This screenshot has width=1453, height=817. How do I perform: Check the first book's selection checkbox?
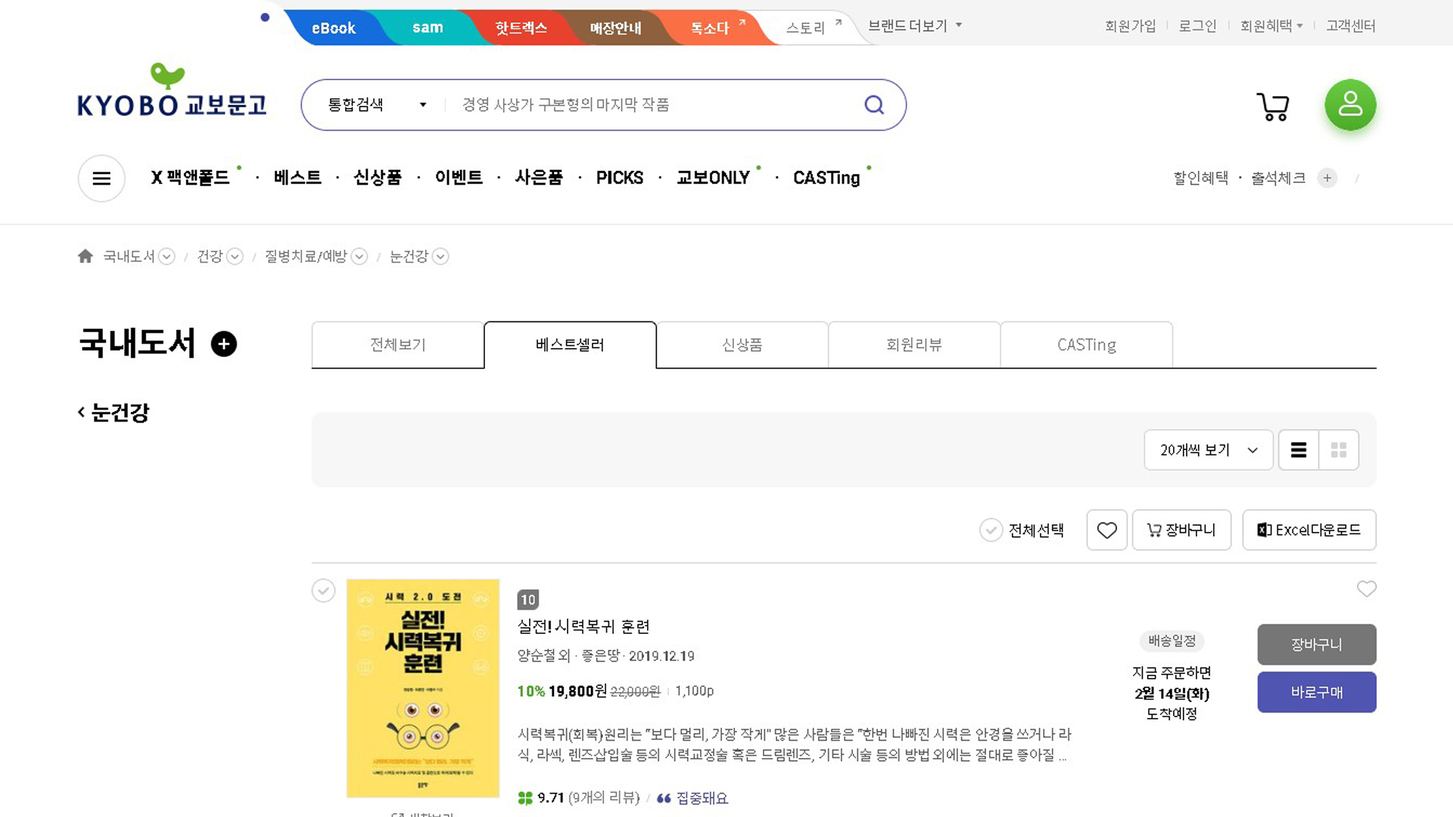[323, 590]
